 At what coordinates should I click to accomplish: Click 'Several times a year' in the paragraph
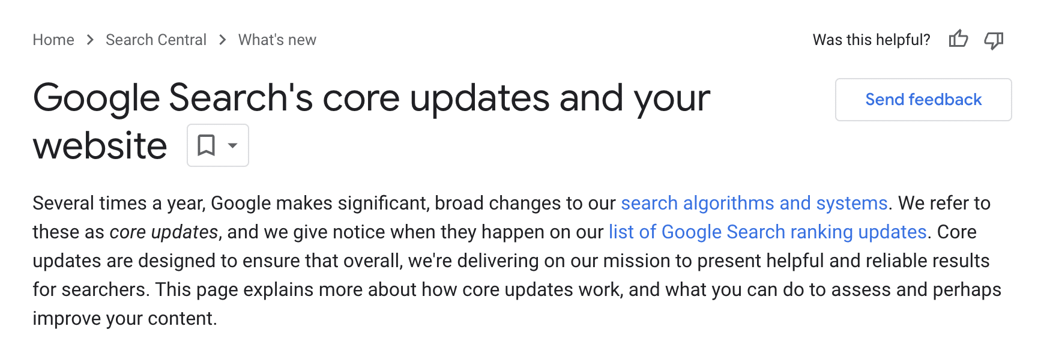click(119, 203)
